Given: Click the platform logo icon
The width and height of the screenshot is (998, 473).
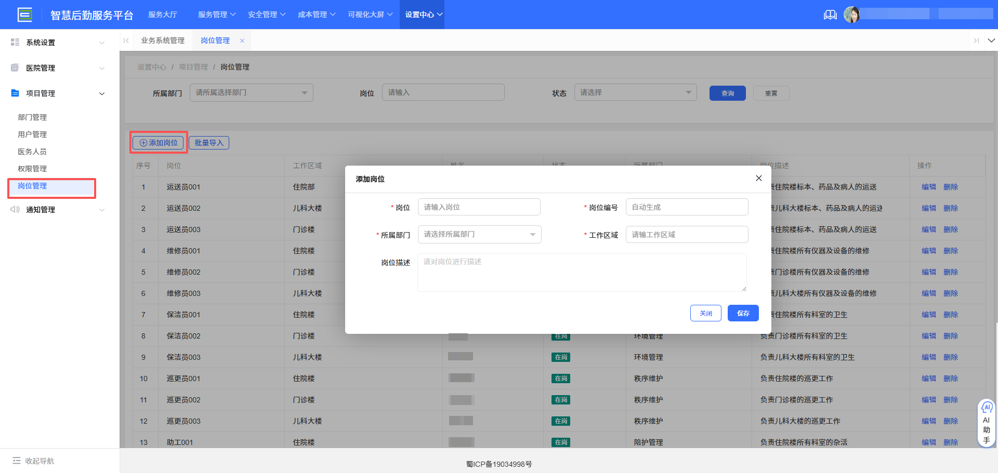Looking at the screenshot, I should pos(24,15).
